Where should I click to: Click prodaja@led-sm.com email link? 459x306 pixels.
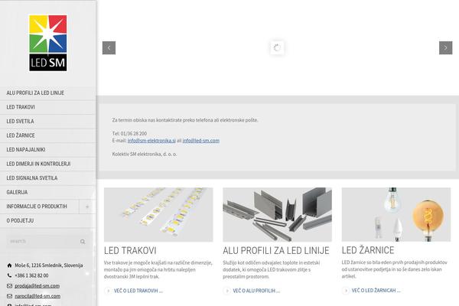pos(37,286)
